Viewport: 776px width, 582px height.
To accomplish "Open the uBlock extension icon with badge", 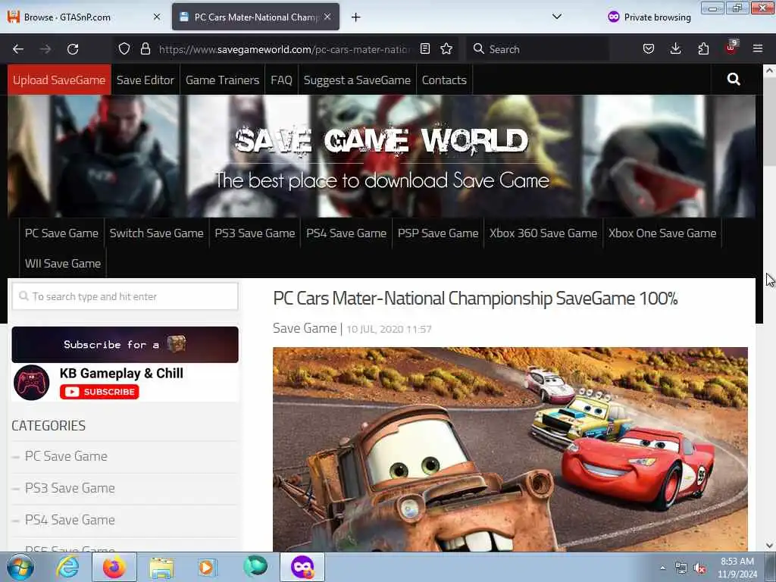I will pyautogui.click(x=731, y=48).
